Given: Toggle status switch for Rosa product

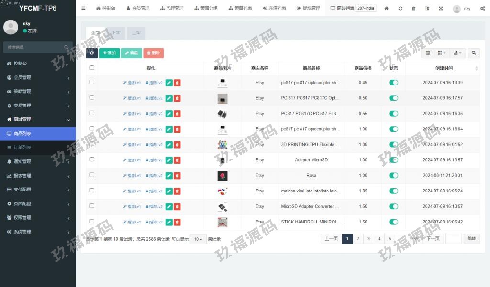Looking at the screenshot, I should pos(393,175).
